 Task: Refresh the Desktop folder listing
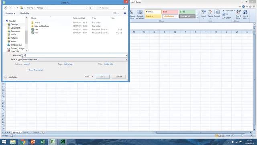[90, 8]
